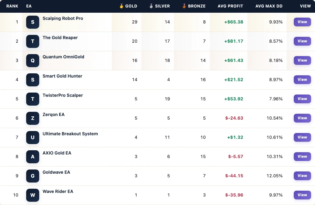Open View for Wave Rider EA

pos(302,195)
